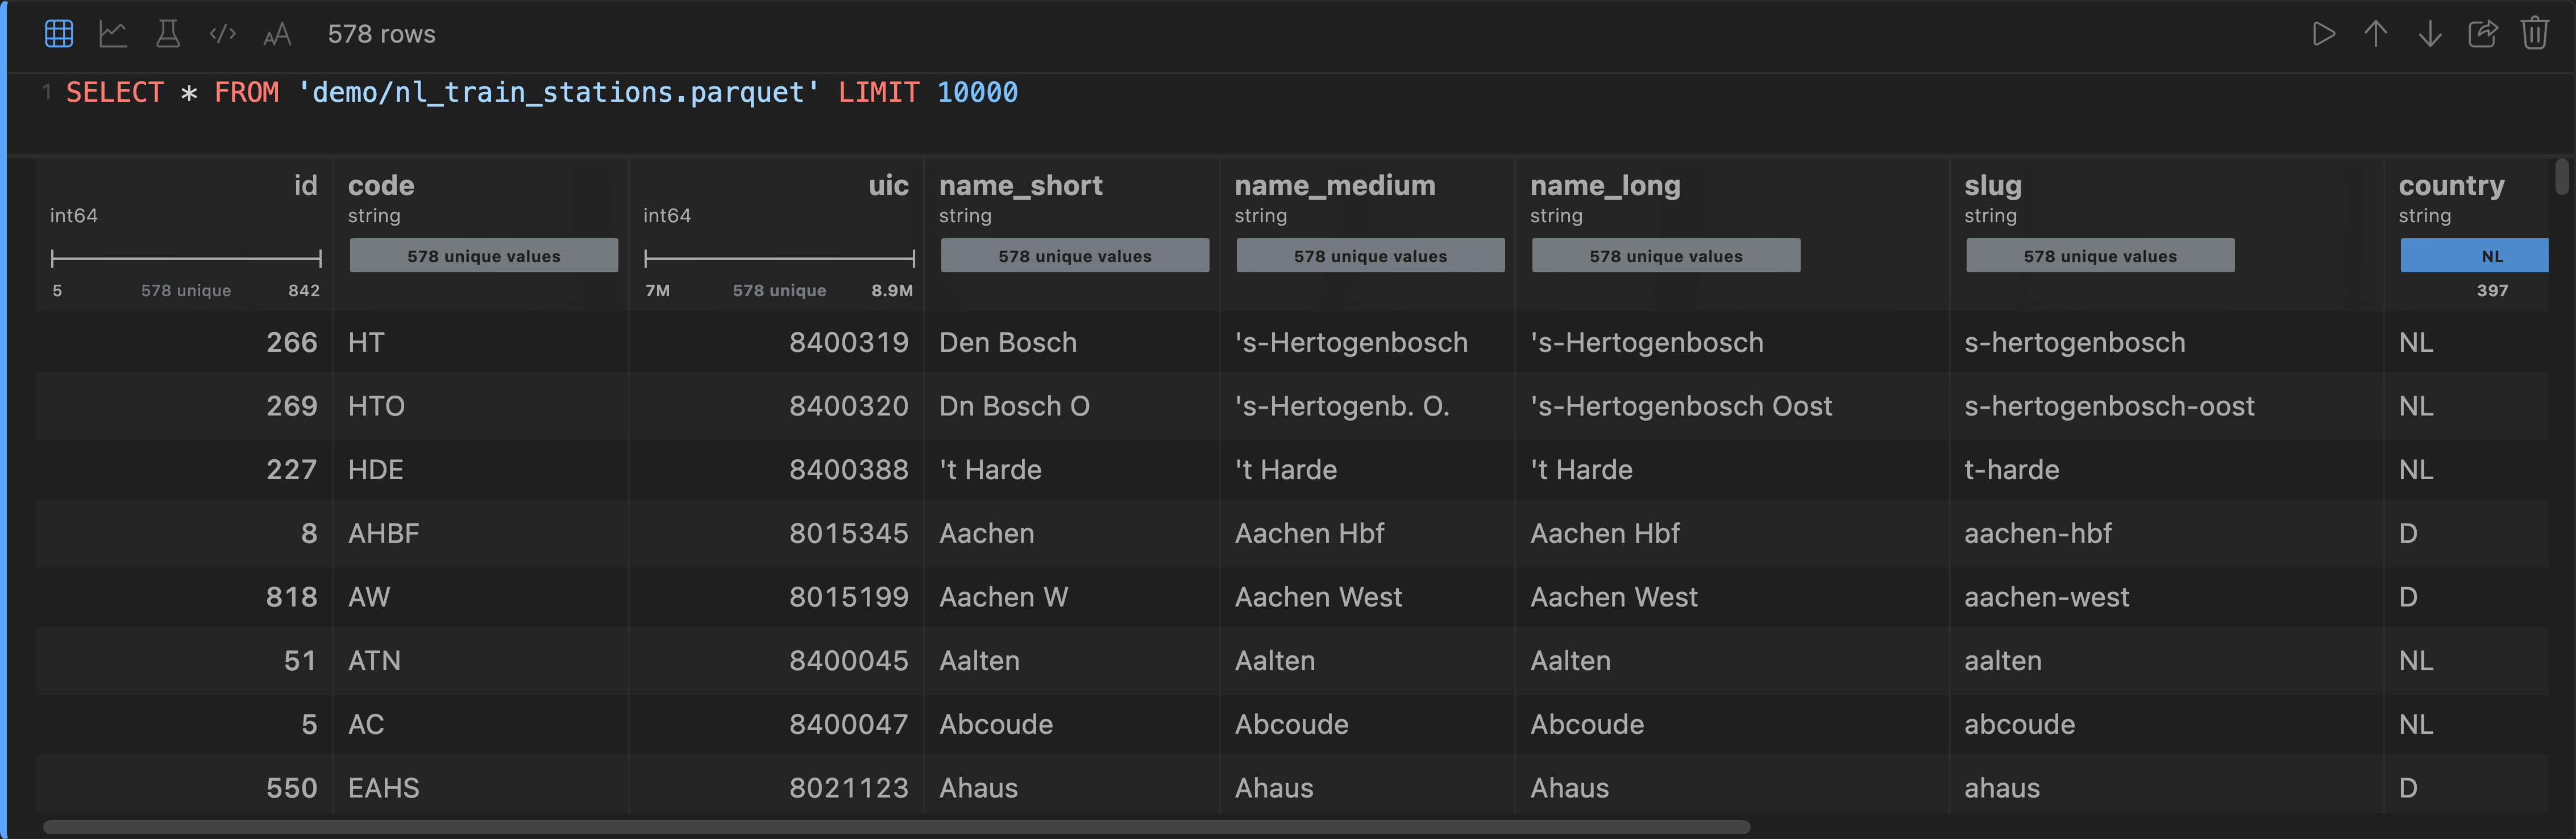The height and width of the screenshot is (839, 2576).
Task: Open the line chart view icon
Action: [x=113, y=34]
